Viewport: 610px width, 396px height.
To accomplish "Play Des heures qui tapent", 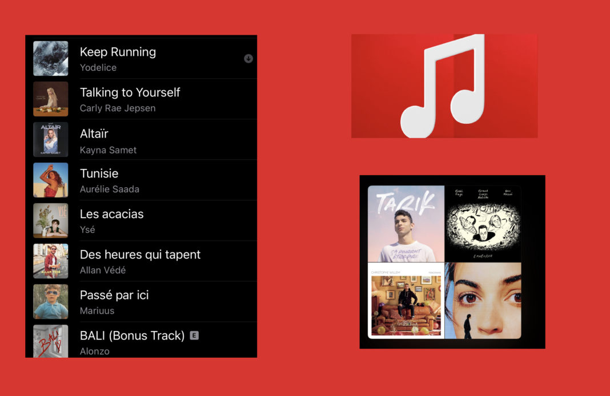I will coord(140,254).
